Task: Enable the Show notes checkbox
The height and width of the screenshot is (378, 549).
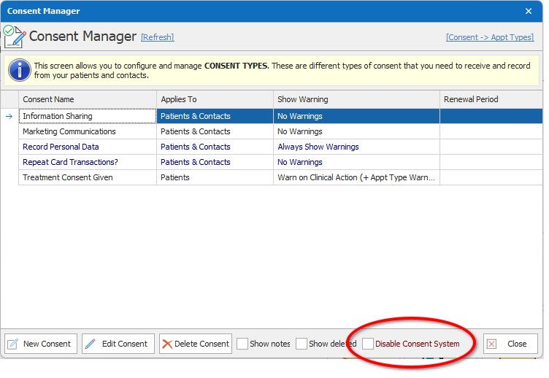Action: click(242, 344)
